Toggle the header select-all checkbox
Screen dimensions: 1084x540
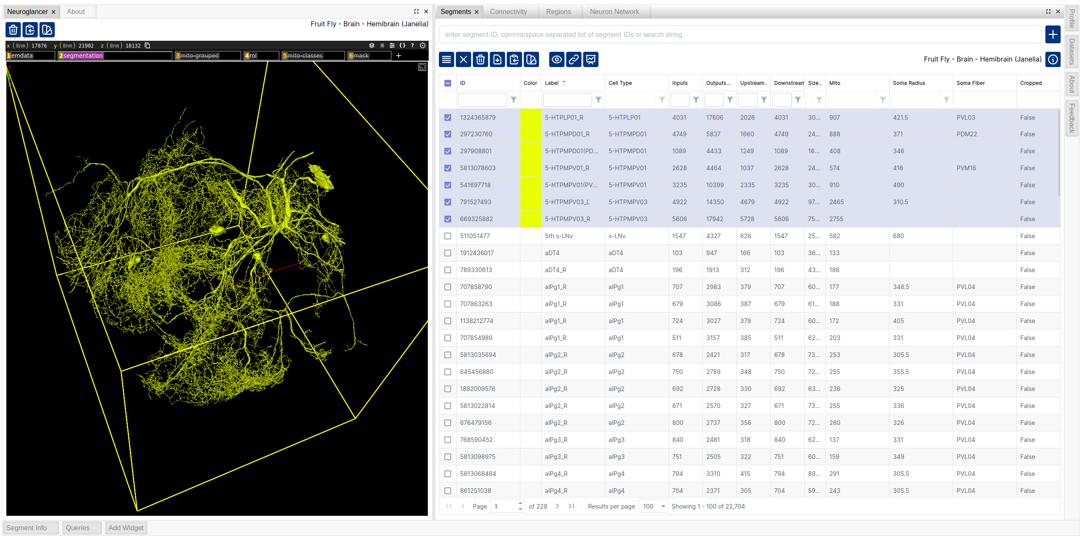click(x=448, y=83)
